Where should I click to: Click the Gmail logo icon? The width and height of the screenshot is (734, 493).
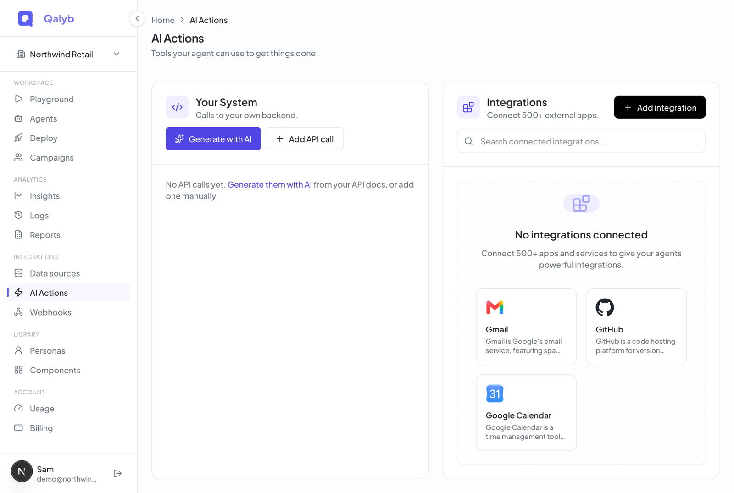tap(495, 307)
